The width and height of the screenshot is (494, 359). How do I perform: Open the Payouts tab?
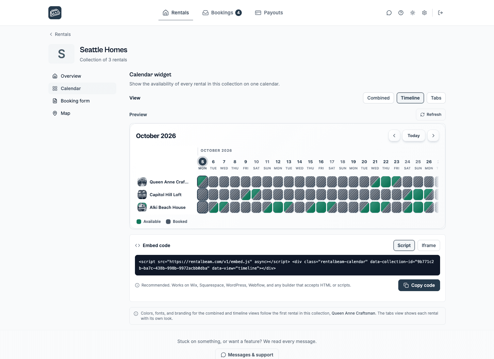[269, 13]
